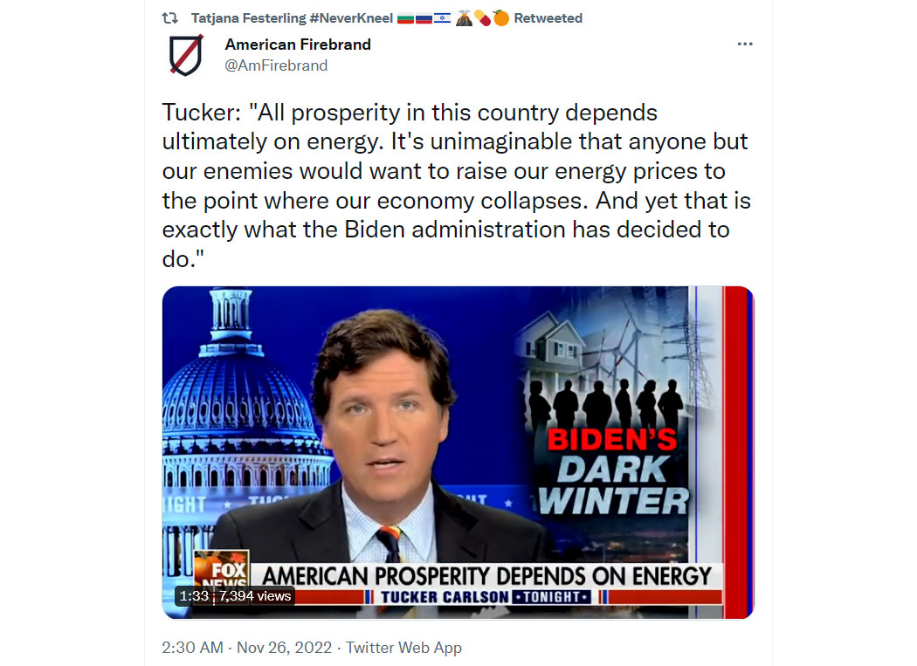Open the tweet's three-dot more menu
This screenshot has height=666, width=917.
click(x=744, y=44)
